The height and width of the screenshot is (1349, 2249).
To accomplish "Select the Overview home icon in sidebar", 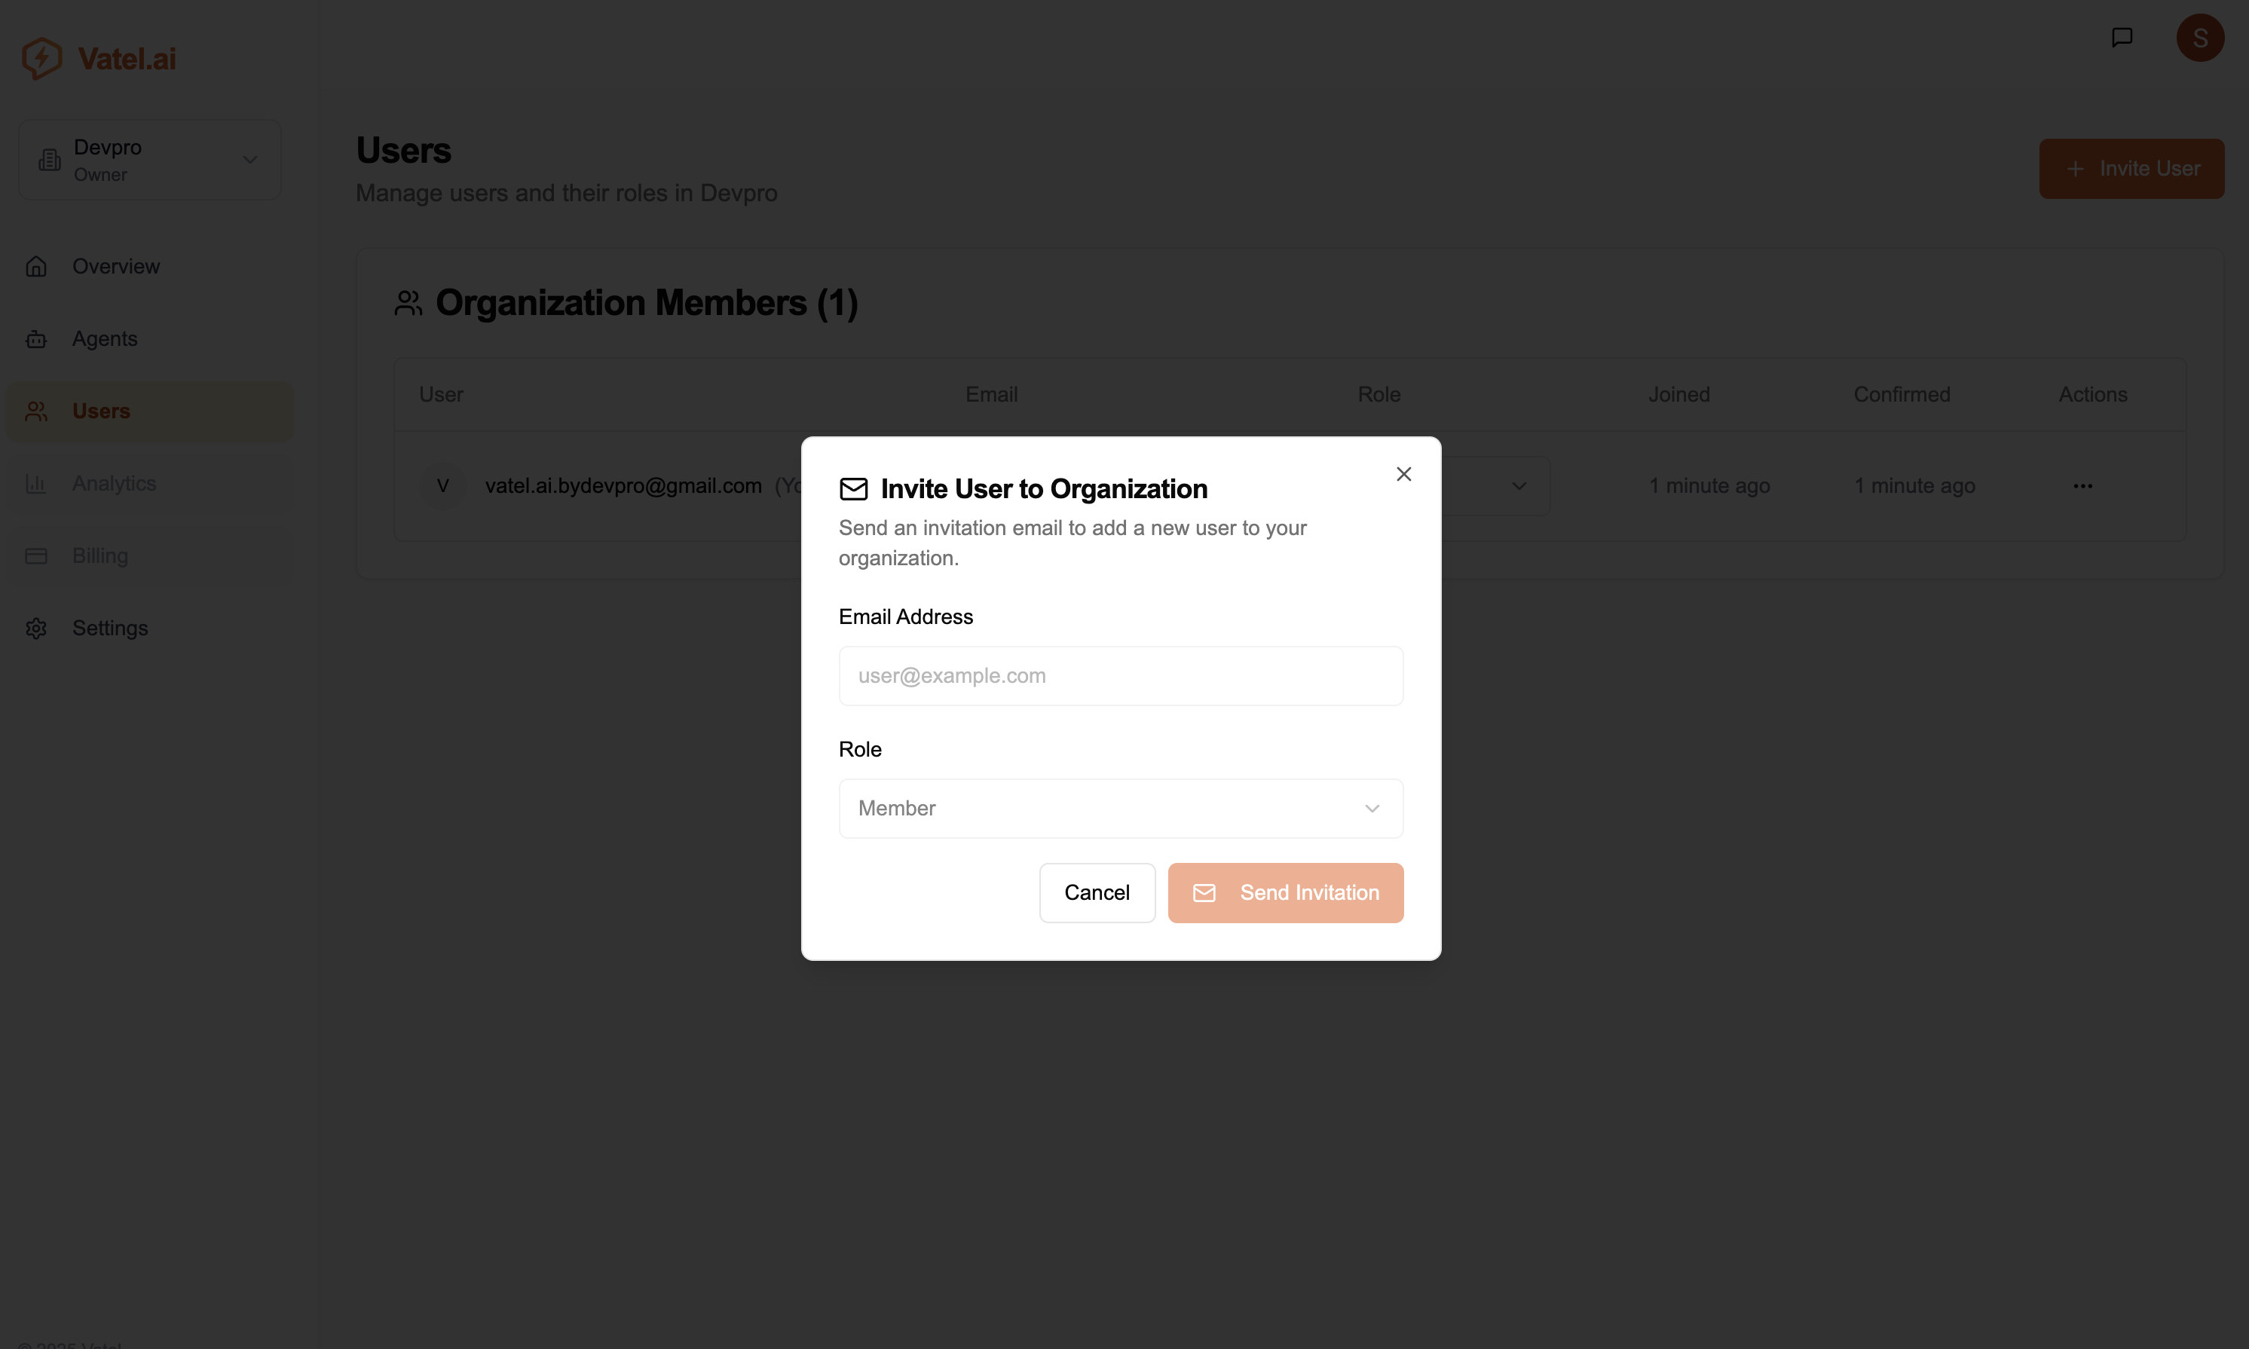I will pos(36,265).
